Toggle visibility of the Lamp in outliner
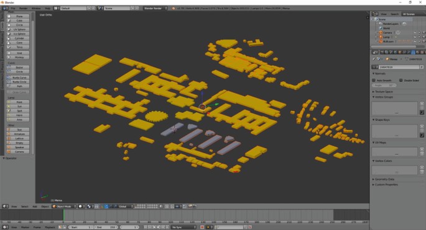Image resolution: width=426 pixels, height=230 pixels. 415,37
